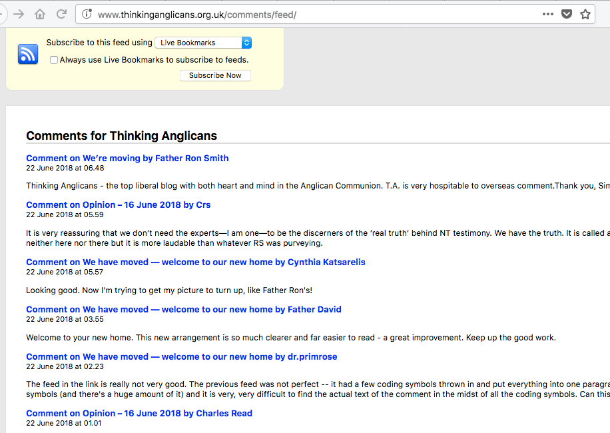The height and width of the screenshot is (433, 610).
Task: Open comment by Father Ron Smith
Action: tap(127, 159)
